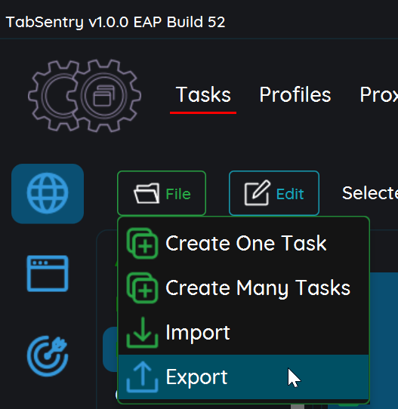Choose Create One Task from File menu
Viewport: 398px width, 409px height.
pos(243,244)
